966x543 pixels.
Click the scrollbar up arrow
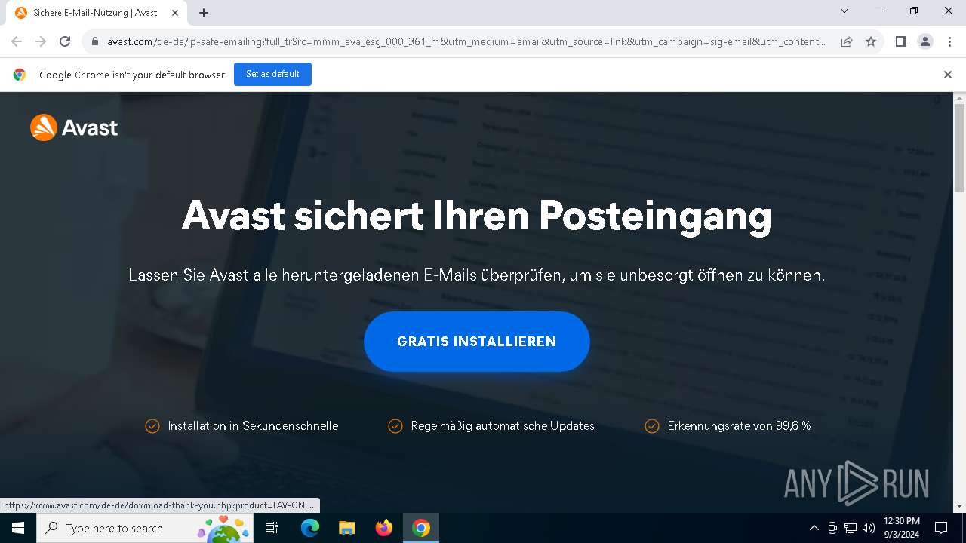959,98
